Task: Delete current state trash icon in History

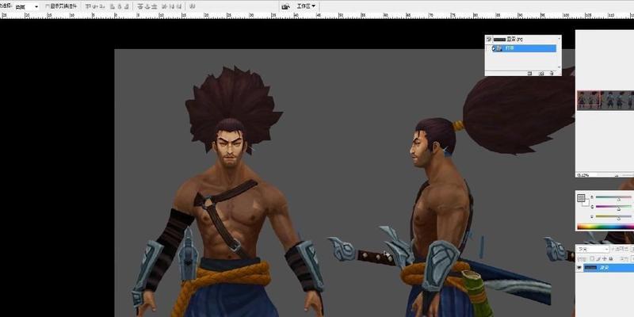Action: coord(552,73)
